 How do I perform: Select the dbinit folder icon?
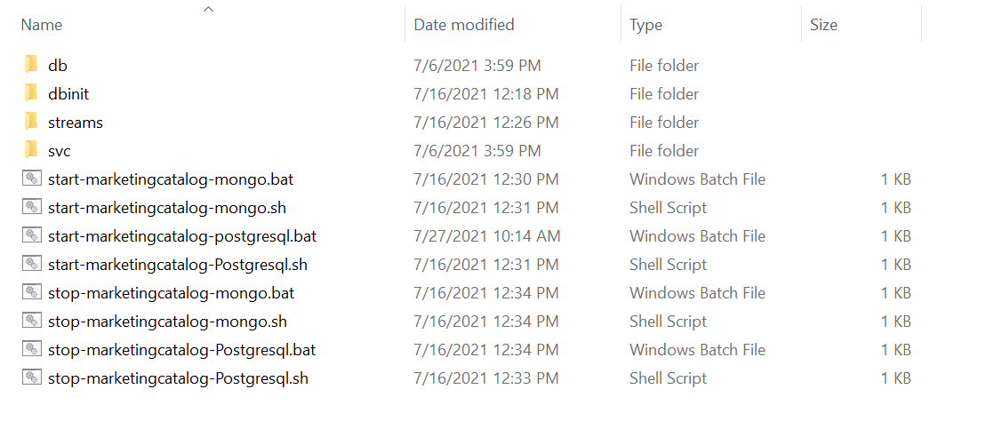tap(32, 93)
